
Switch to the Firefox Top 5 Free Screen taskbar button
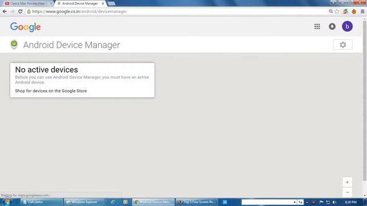click(x=197, y=202)
